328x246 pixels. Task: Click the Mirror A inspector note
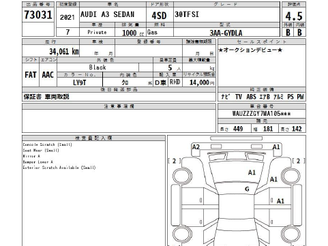coord(31,156)
